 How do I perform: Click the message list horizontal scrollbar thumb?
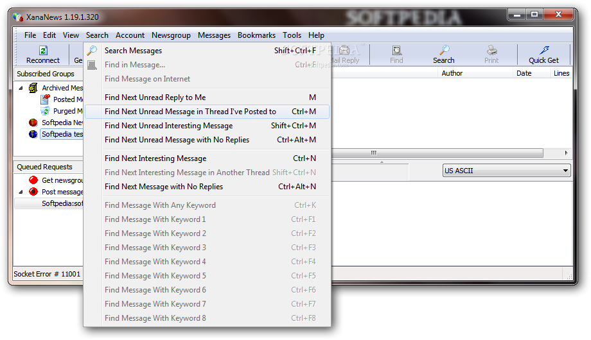pyautogui.click(x=437, y=153)
